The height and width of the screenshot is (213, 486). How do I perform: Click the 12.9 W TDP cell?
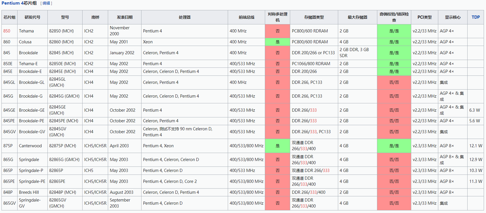point(476,160)
